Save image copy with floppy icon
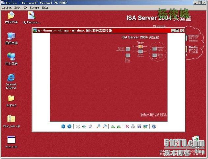Image resolution: width=208 pixels, height=159 pixels. 139,126
